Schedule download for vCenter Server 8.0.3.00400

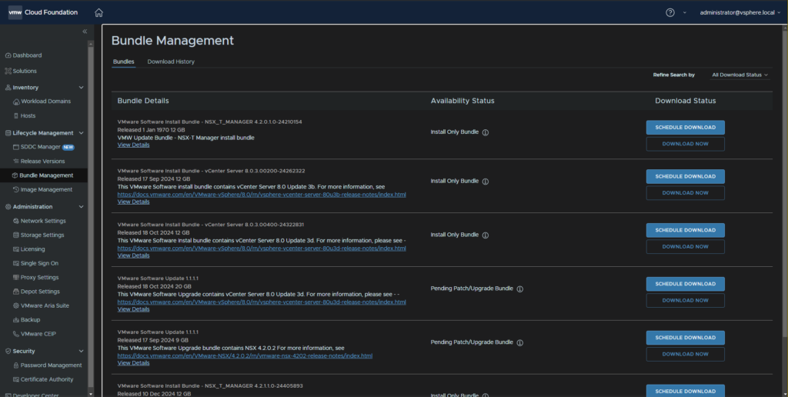click(686, 230)
